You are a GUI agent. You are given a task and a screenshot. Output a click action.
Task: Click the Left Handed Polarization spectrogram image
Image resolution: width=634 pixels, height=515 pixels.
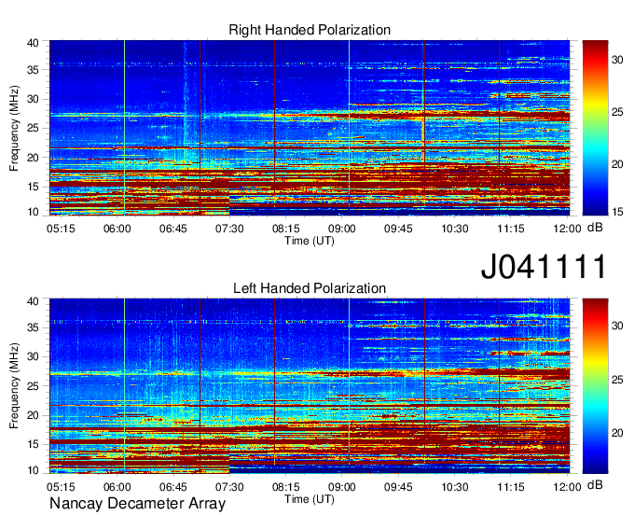310,386
